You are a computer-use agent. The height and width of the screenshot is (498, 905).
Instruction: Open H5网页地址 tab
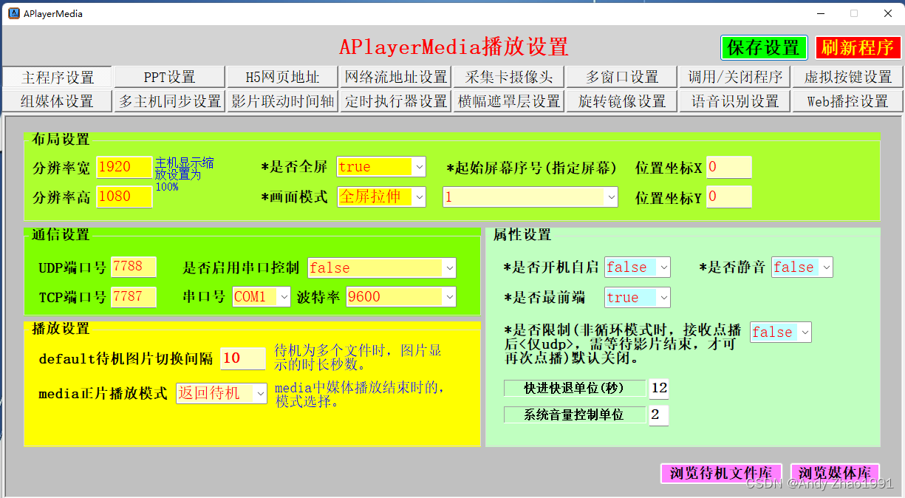(x=283, y=77)
